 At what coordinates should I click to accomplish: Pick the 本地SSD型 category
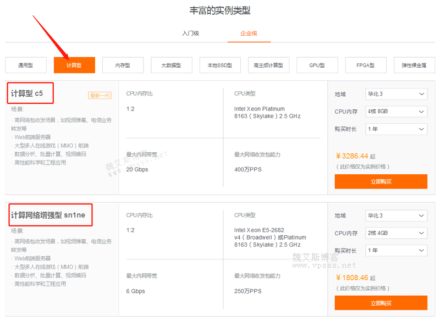(x=219, y=65)
